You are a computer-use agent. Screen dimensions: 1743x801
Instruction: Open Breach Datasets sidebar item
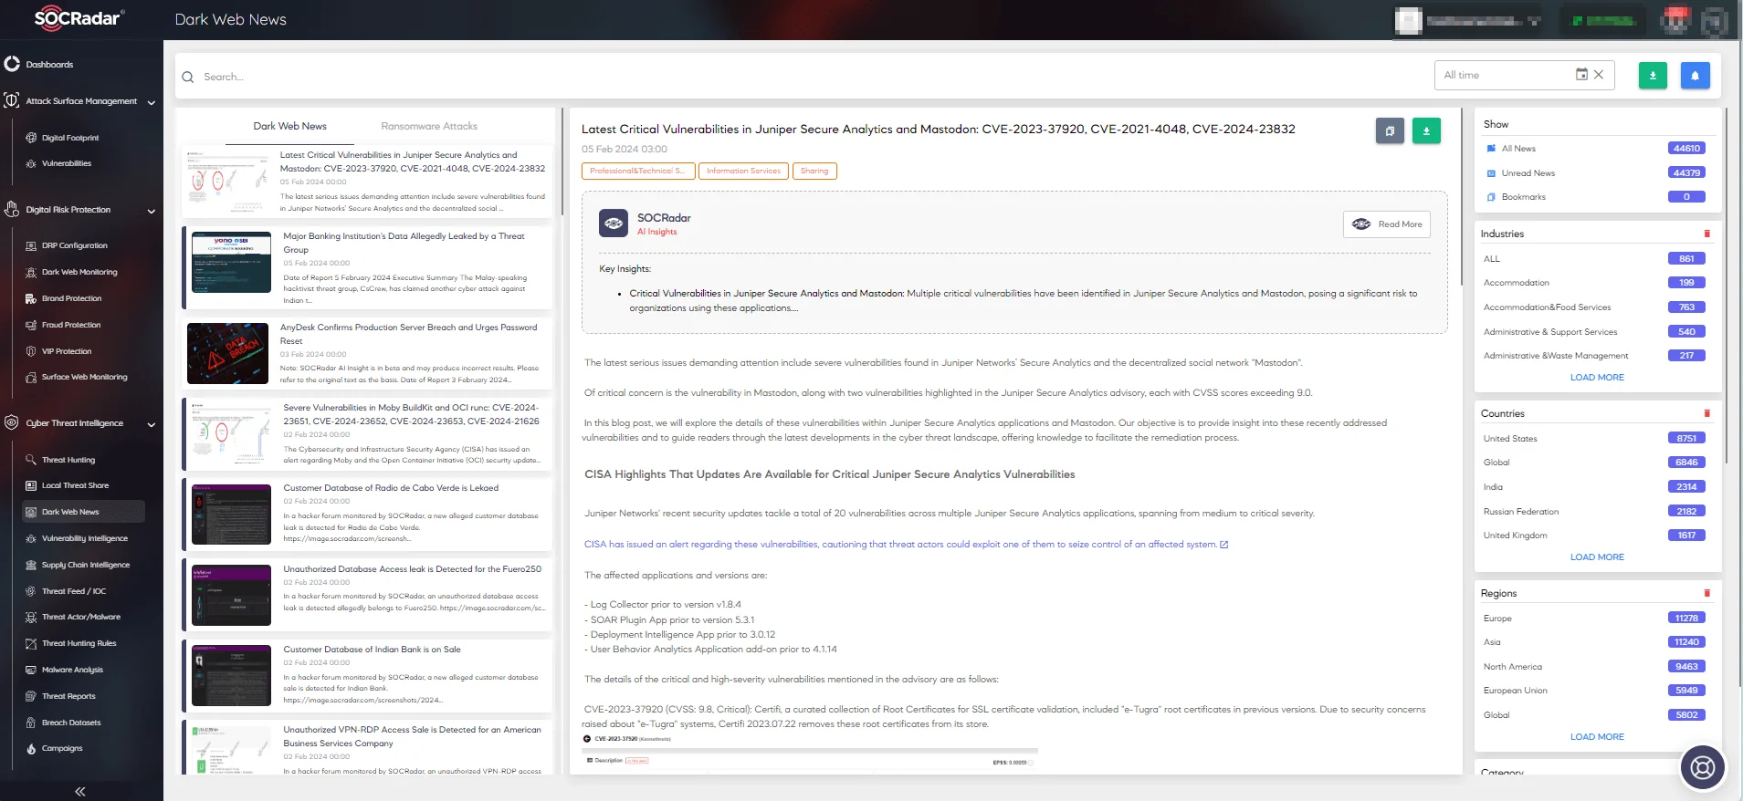pos(71,723)
